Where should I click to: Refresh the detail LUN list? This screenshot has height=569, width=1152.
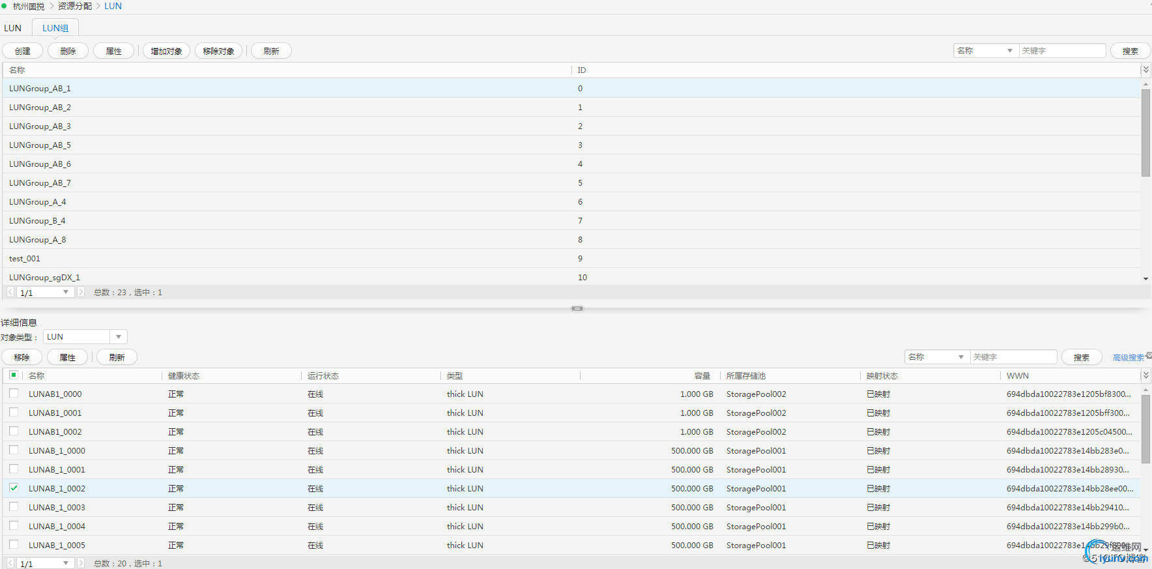click(117, 357)
